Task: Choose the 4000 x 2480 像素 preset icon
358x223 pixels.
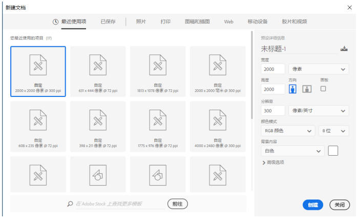Action: pyautogui.click(x=218, y=120)
